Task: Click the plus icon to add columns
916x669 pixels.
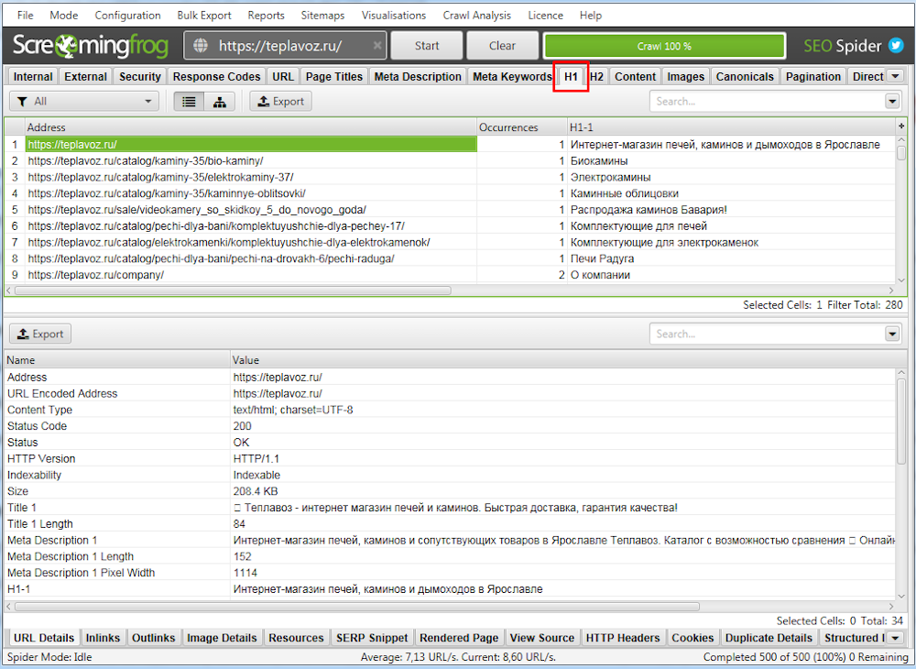Action: 901,126
